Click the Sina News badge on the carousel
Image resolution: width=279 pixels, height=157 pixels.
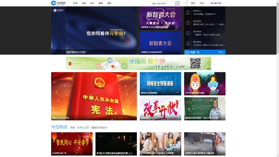click(x=58, y=10)
